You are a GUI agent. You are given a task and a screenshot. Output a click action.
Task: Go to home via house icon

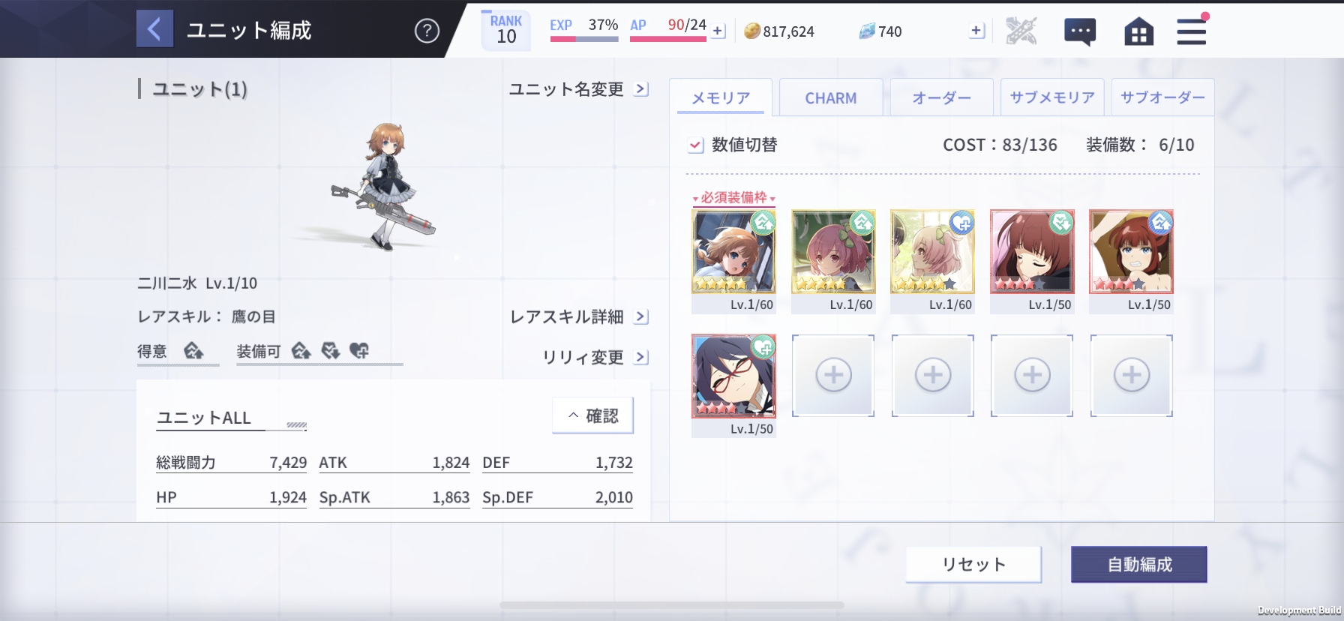(x=1138, y=31)
